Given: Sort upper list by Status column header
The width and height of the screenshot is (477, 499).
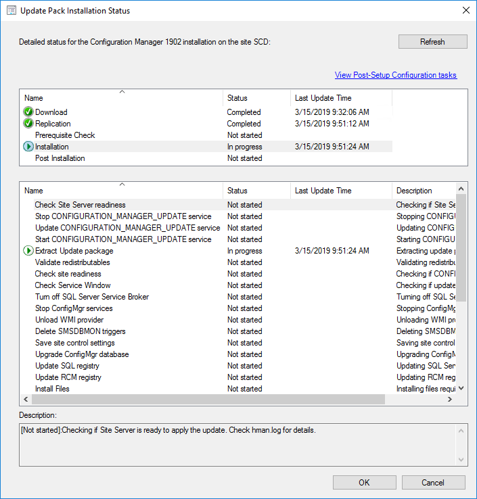Looking at the screenshot, I should tap(256, 98).
